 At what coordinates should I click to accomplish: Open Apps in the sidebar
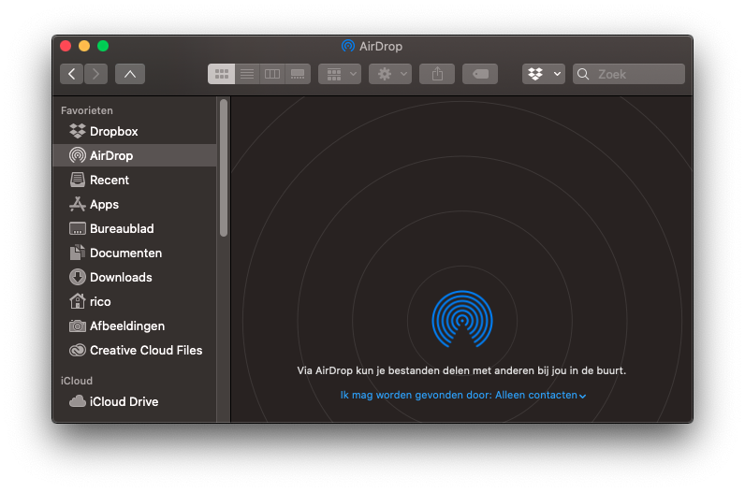[x=135, y=204]
